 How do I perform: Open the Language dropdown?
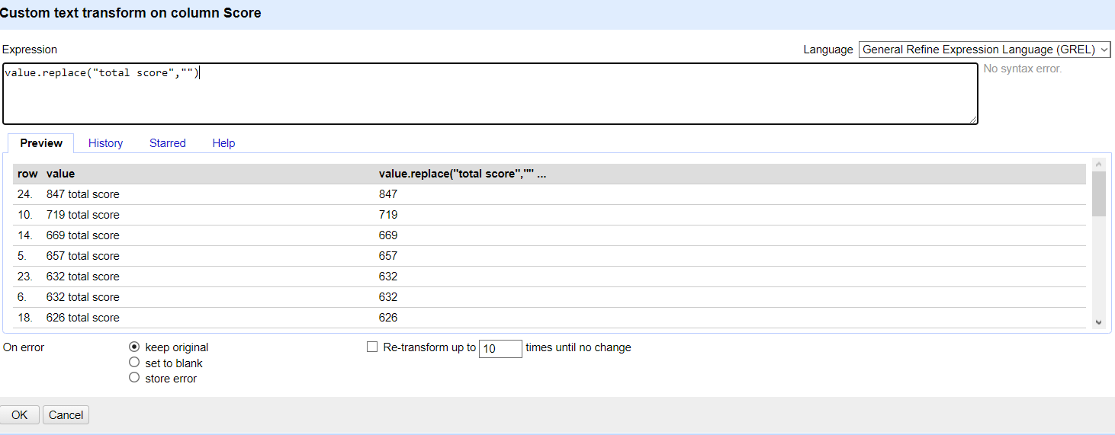[x=985, y=50]
